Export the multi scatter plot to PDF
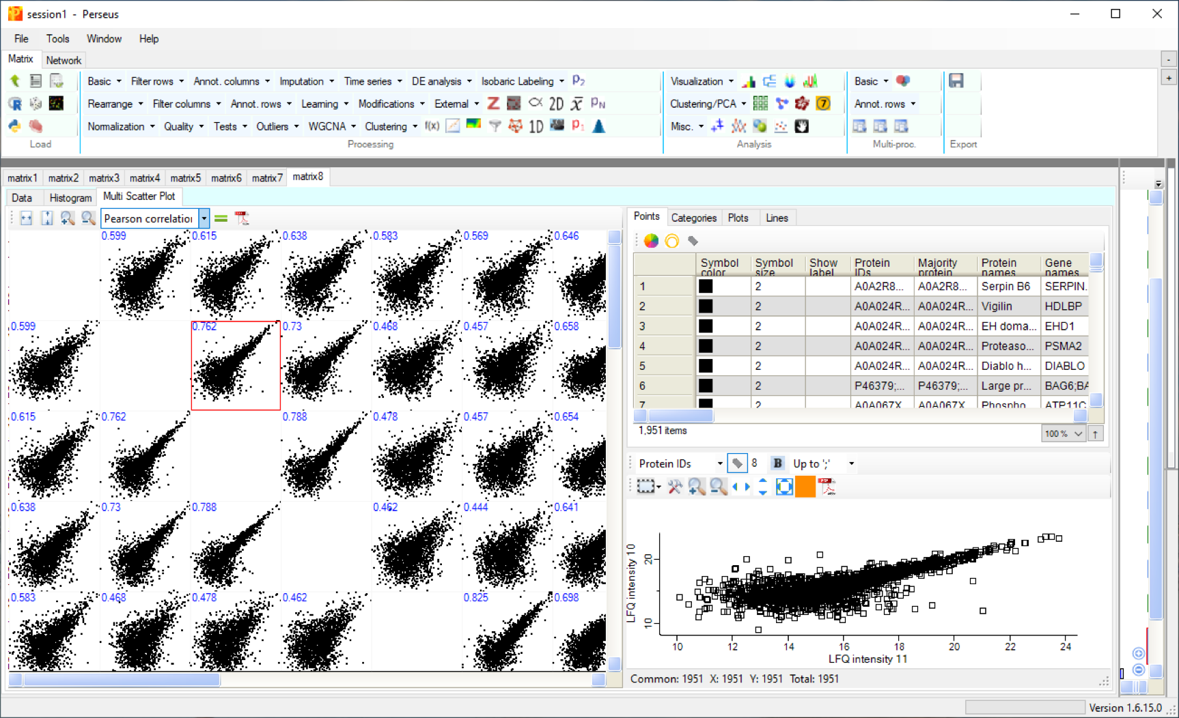The height and width of the screenshot is (718, 1179). pos(242,218)
